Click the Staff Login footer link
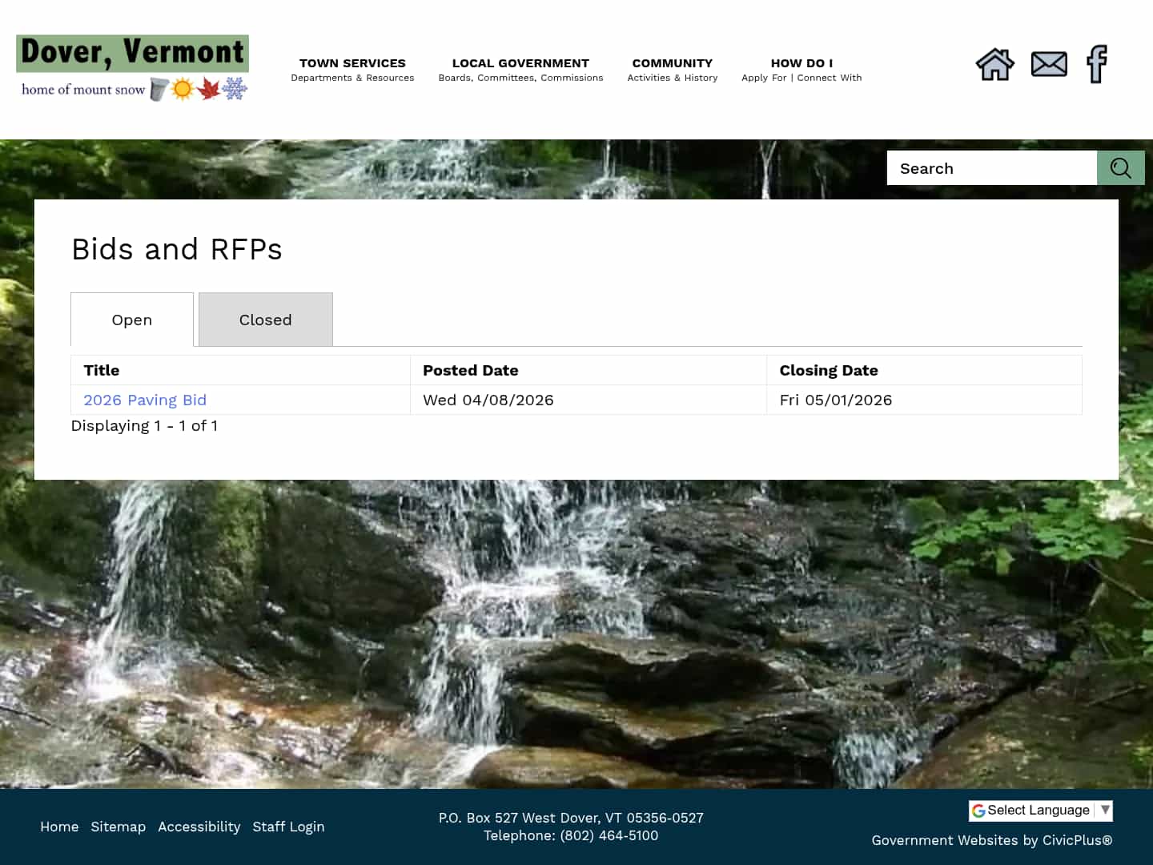The width and height of the screenshot is (1153, 865). coord(288,827)
